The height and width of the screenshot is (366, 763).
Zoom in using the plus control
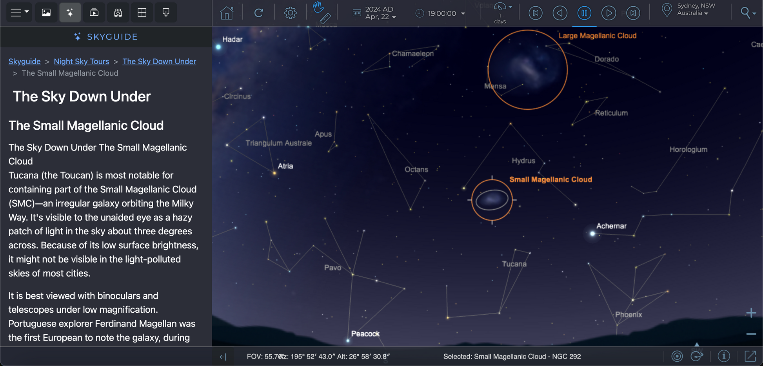point(751,313)
